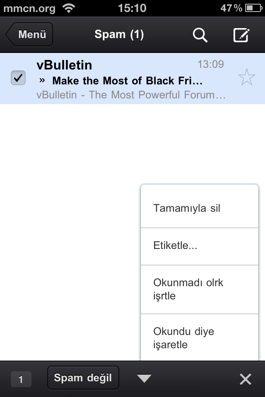Go back with the Menü button
The image size is (265, 397).
[30, 35]
